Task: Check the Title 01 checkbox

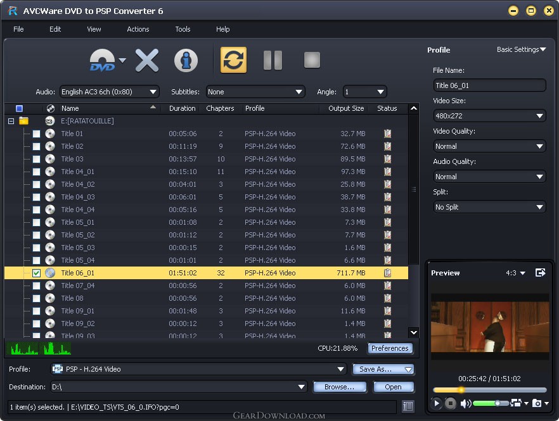Action: 36,134
